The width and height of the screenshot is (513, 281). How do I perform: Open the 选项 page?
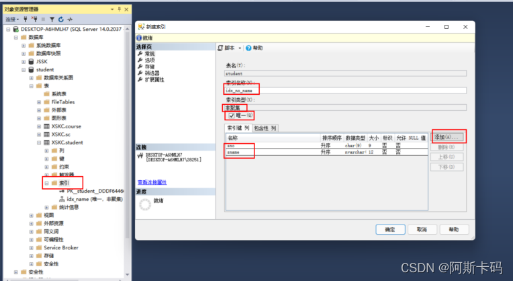(150, 61)
